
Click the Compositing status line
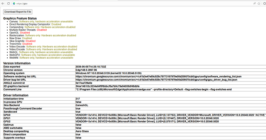(x=42, y=27)
